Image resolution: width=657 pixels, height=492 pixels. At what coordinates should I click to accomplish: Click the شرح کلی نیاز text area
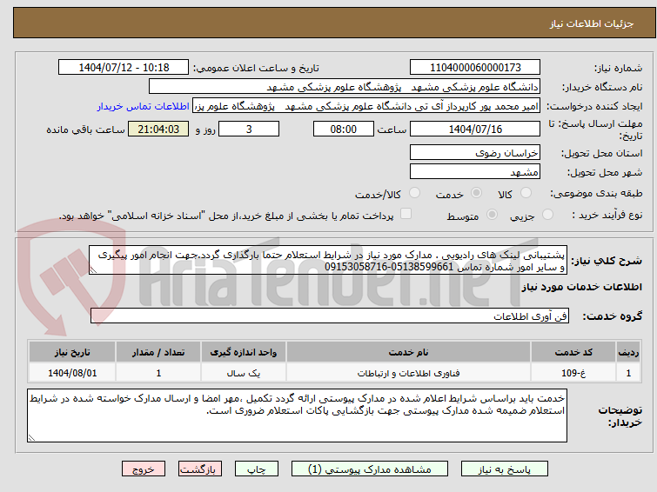(328, 260)
